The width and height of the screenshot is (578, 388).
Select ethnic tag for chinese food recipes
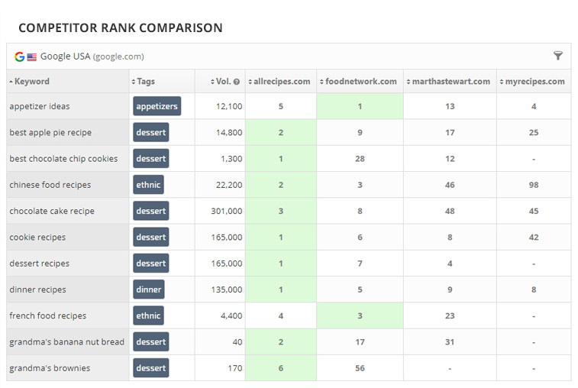click(149, 185)
